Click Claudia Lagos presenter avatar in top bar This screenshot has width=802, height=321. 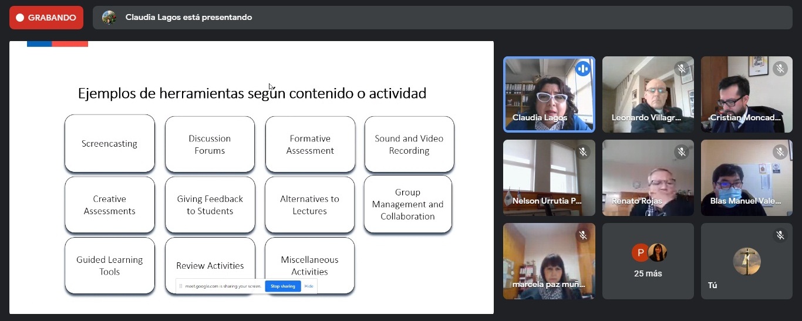(109, 18)
